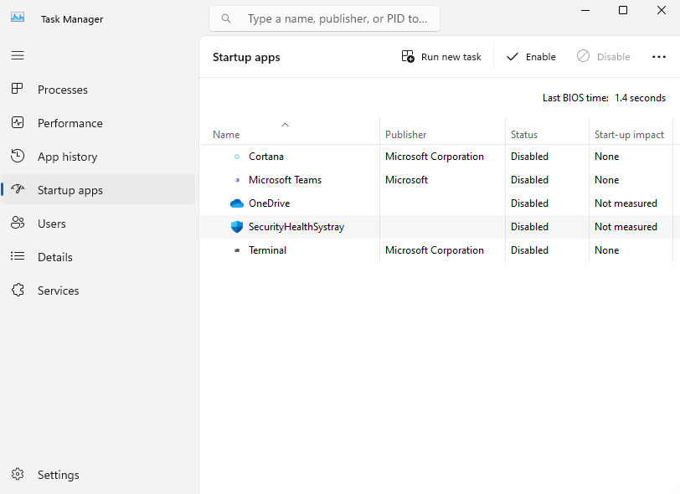Click Run new task button

[442, 57]
